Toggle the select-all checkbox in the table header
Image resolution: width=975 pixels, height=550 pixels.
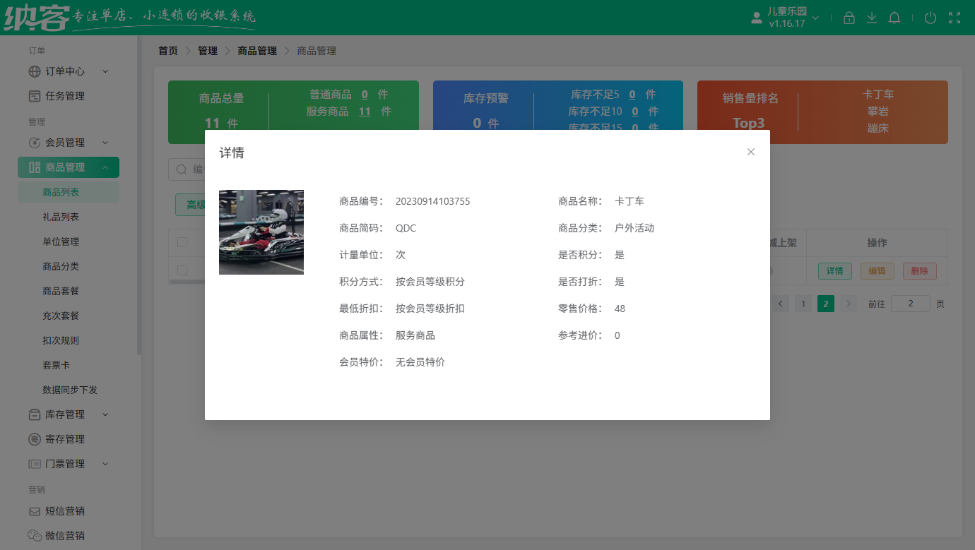point(182,242)
